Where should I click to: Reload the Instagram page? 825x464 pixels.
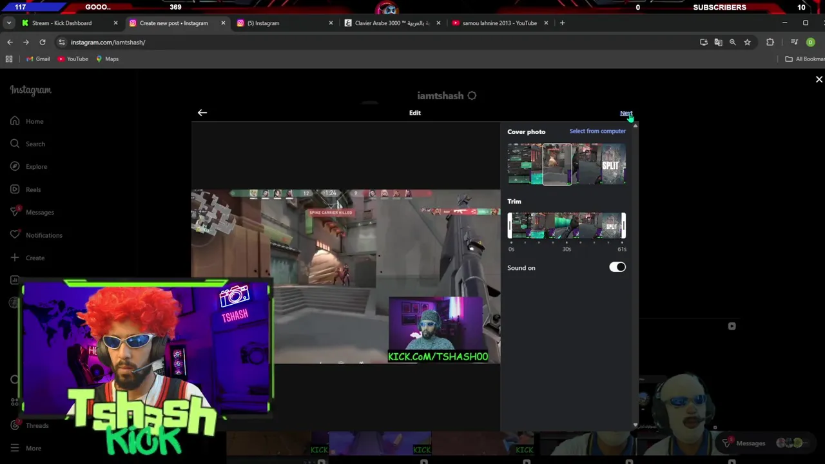(43, 42)
